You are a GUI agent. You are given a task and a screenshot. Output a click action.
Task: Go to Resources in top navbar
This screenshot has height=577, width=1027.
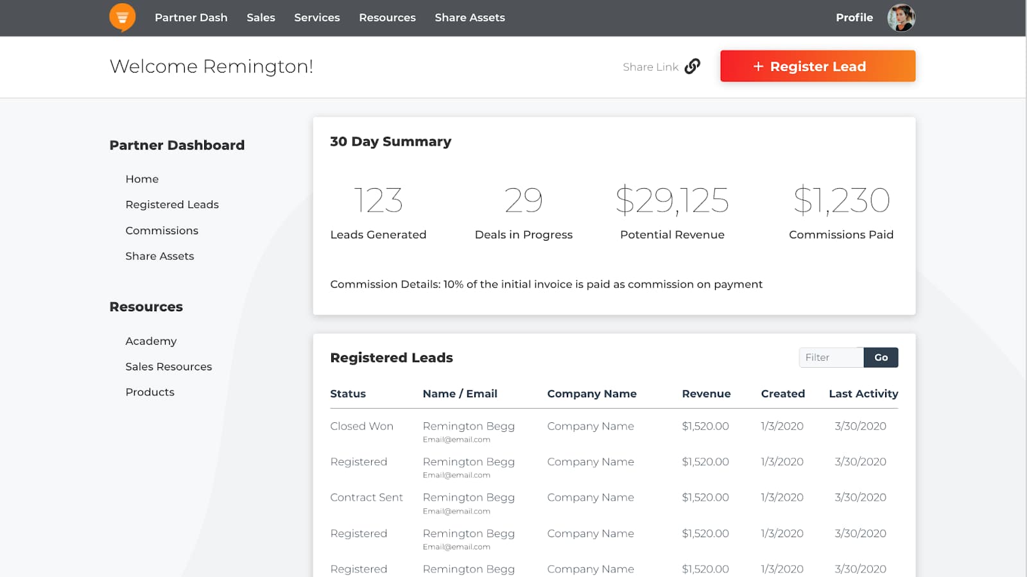387,18
